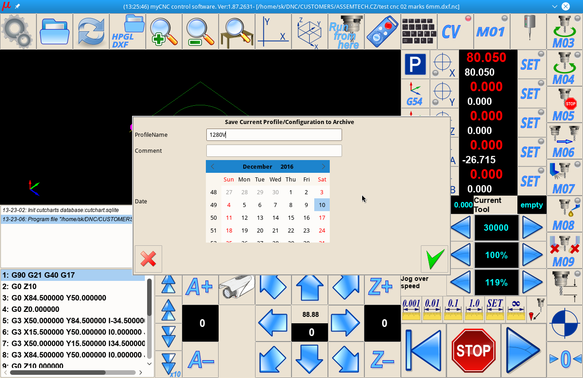Go to the next month in calendar
Viewport: 583px width, 378px height.
pyautogui.click(x=323, y=166)
